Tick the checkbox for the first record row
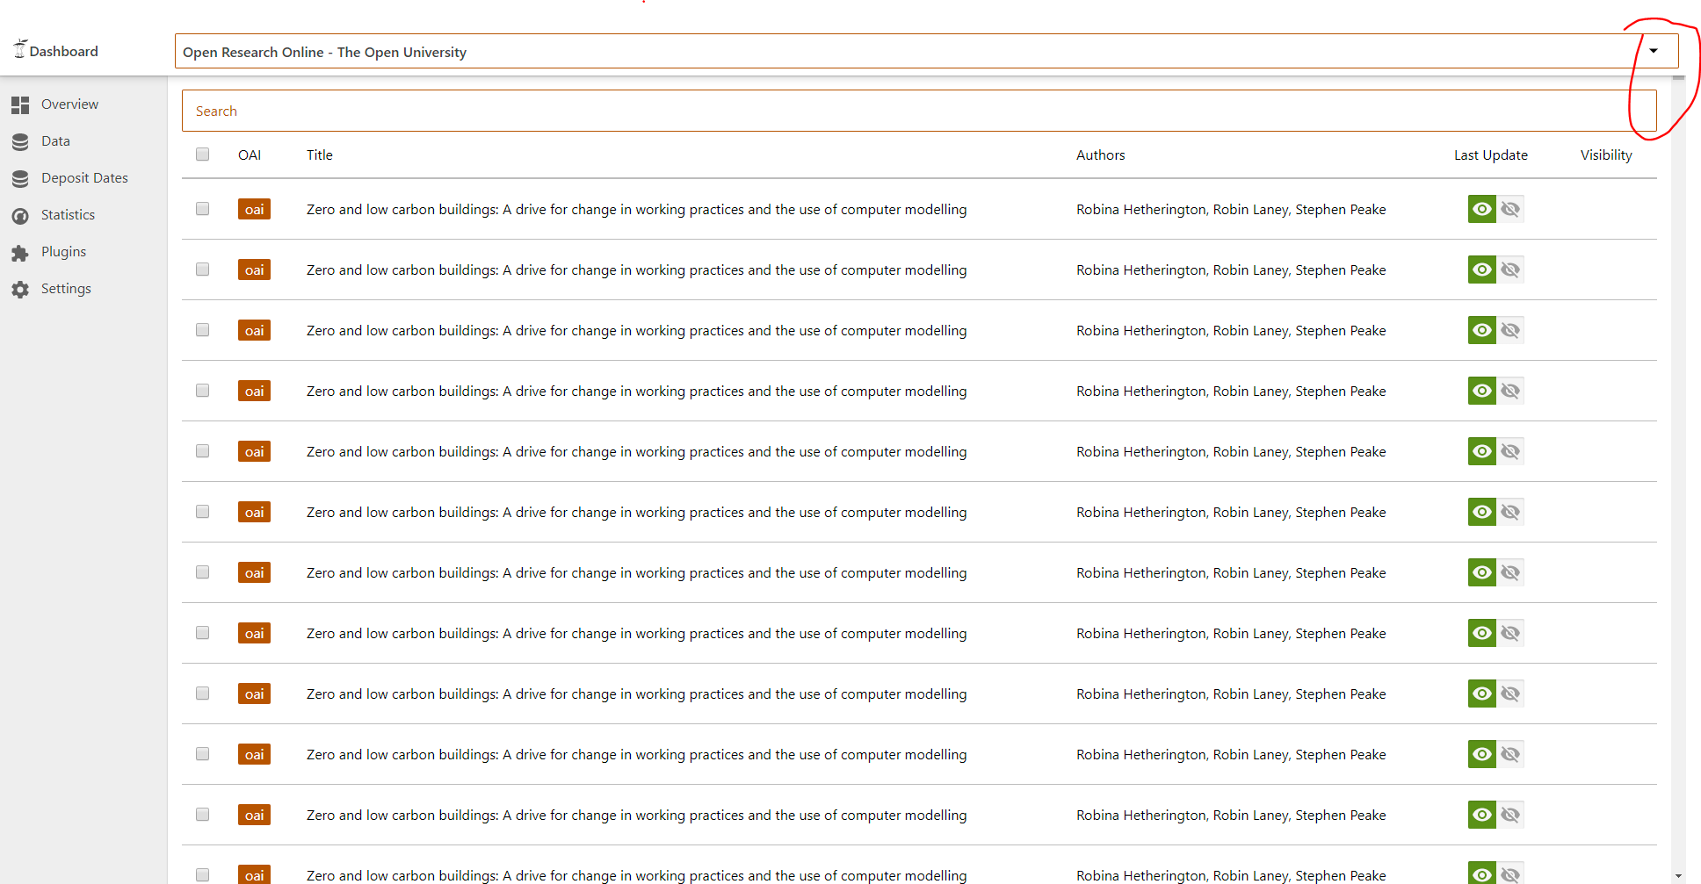1701x884 pixels. pyautogui.click(x=202, y=209)
